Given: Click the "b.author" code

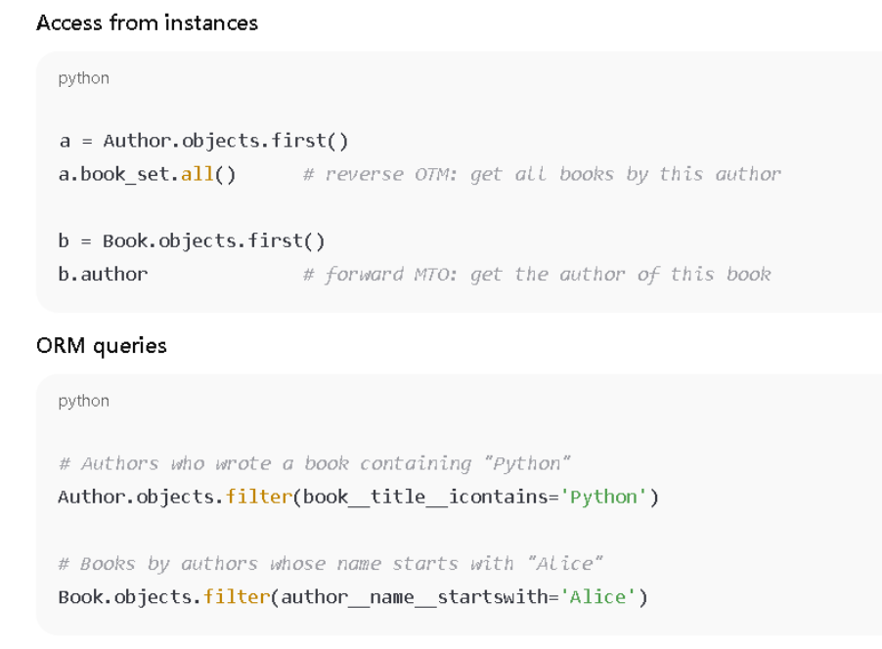Looking at the screenshot, I should pos(103,274).
